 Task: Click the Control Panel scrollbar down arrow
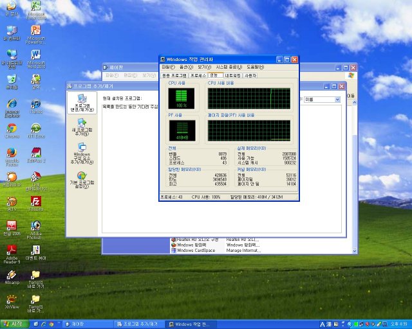pyautogui.click(x=355, y=251)
